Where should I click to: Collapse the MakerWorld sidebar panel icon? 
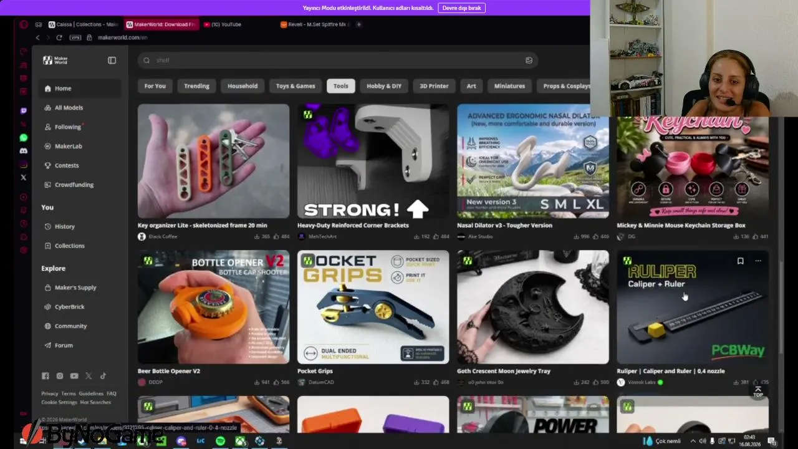coord(112,60)
